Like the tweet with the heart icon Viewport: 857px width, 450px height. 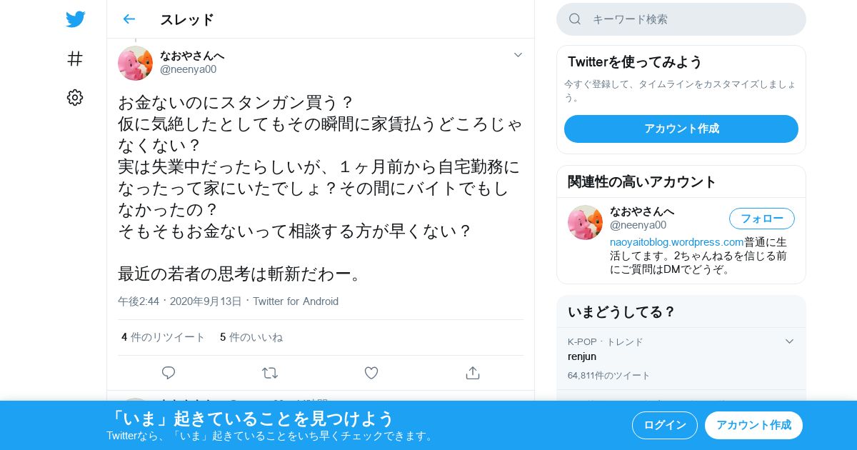tap(371, 373)
